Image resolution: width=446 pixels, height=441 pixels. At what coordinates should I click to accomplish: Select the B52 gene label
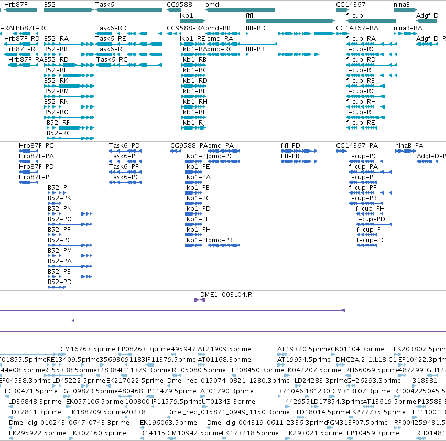[50, 5]
